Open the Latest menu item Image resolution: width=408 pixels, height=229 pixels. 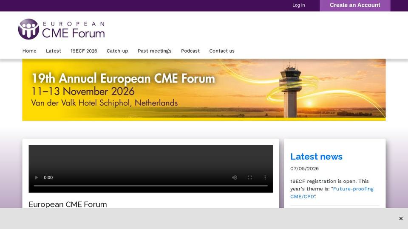click(54, 51)
